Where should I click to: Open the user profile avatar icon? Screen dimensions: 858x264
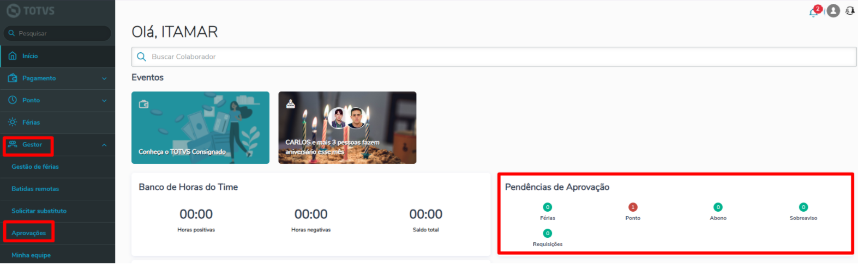[x=833, y=11]
